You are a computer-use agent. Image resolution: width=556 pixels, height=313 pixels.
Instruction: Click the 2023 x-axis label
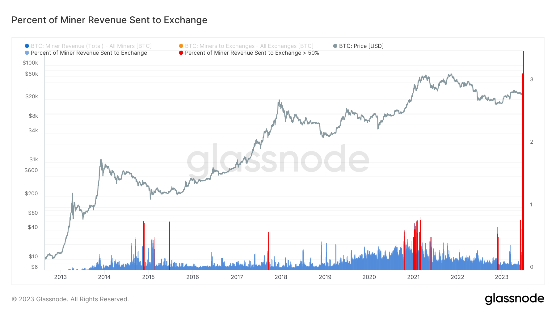click(x=502, y=277)
